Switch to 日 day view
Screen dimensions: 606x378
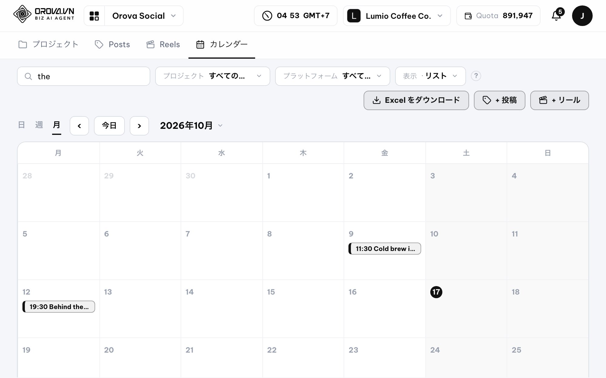coord(21,125)
